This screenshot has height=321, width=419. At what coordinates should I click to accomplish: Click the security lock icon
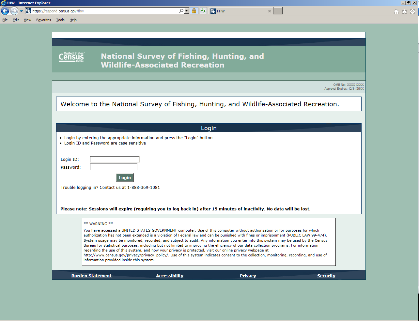(x=194, y=11)
